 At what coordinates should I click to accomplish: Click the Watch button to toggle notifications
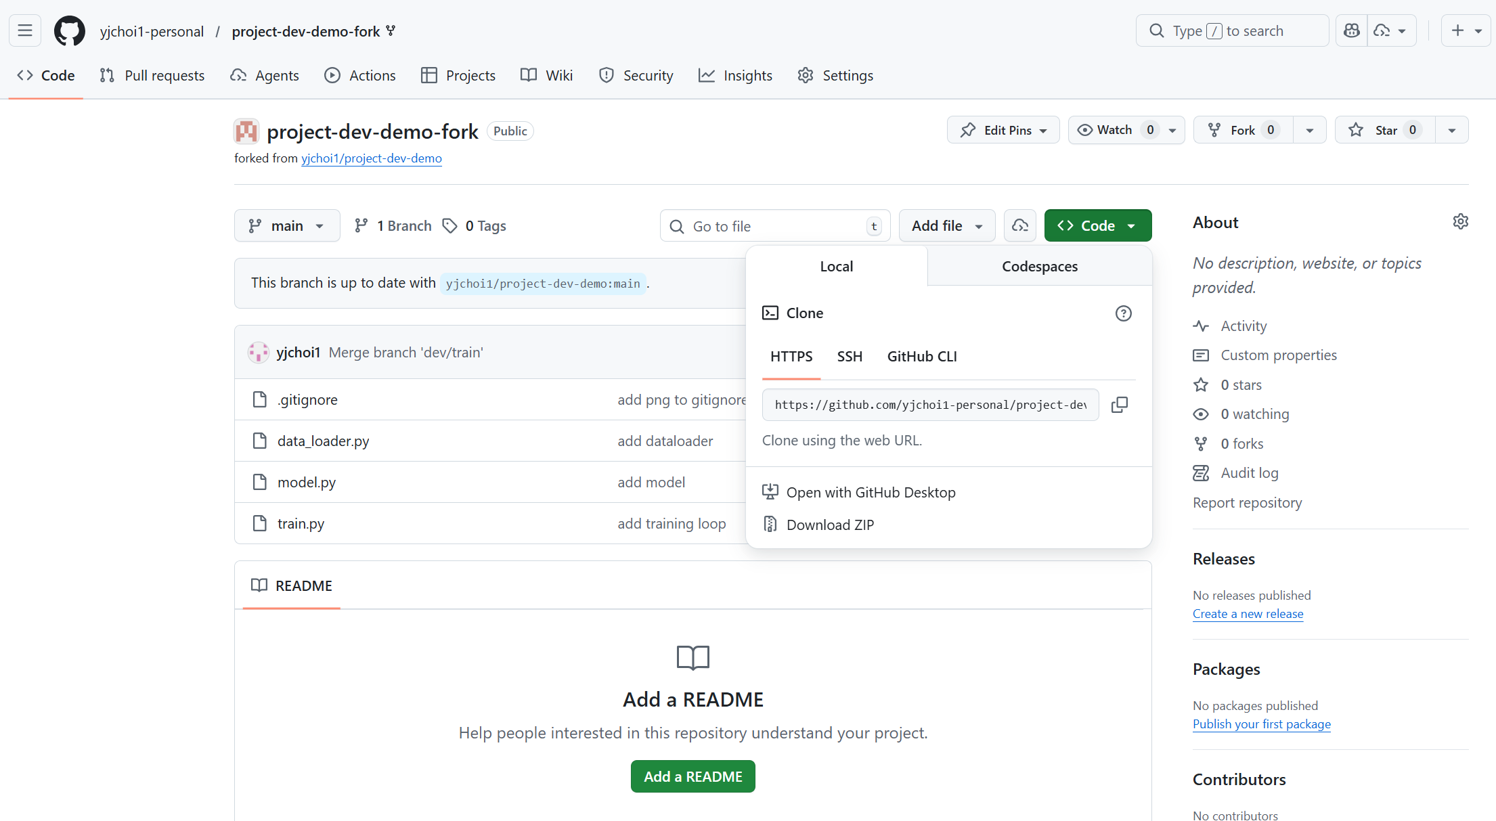(1114, 130)
